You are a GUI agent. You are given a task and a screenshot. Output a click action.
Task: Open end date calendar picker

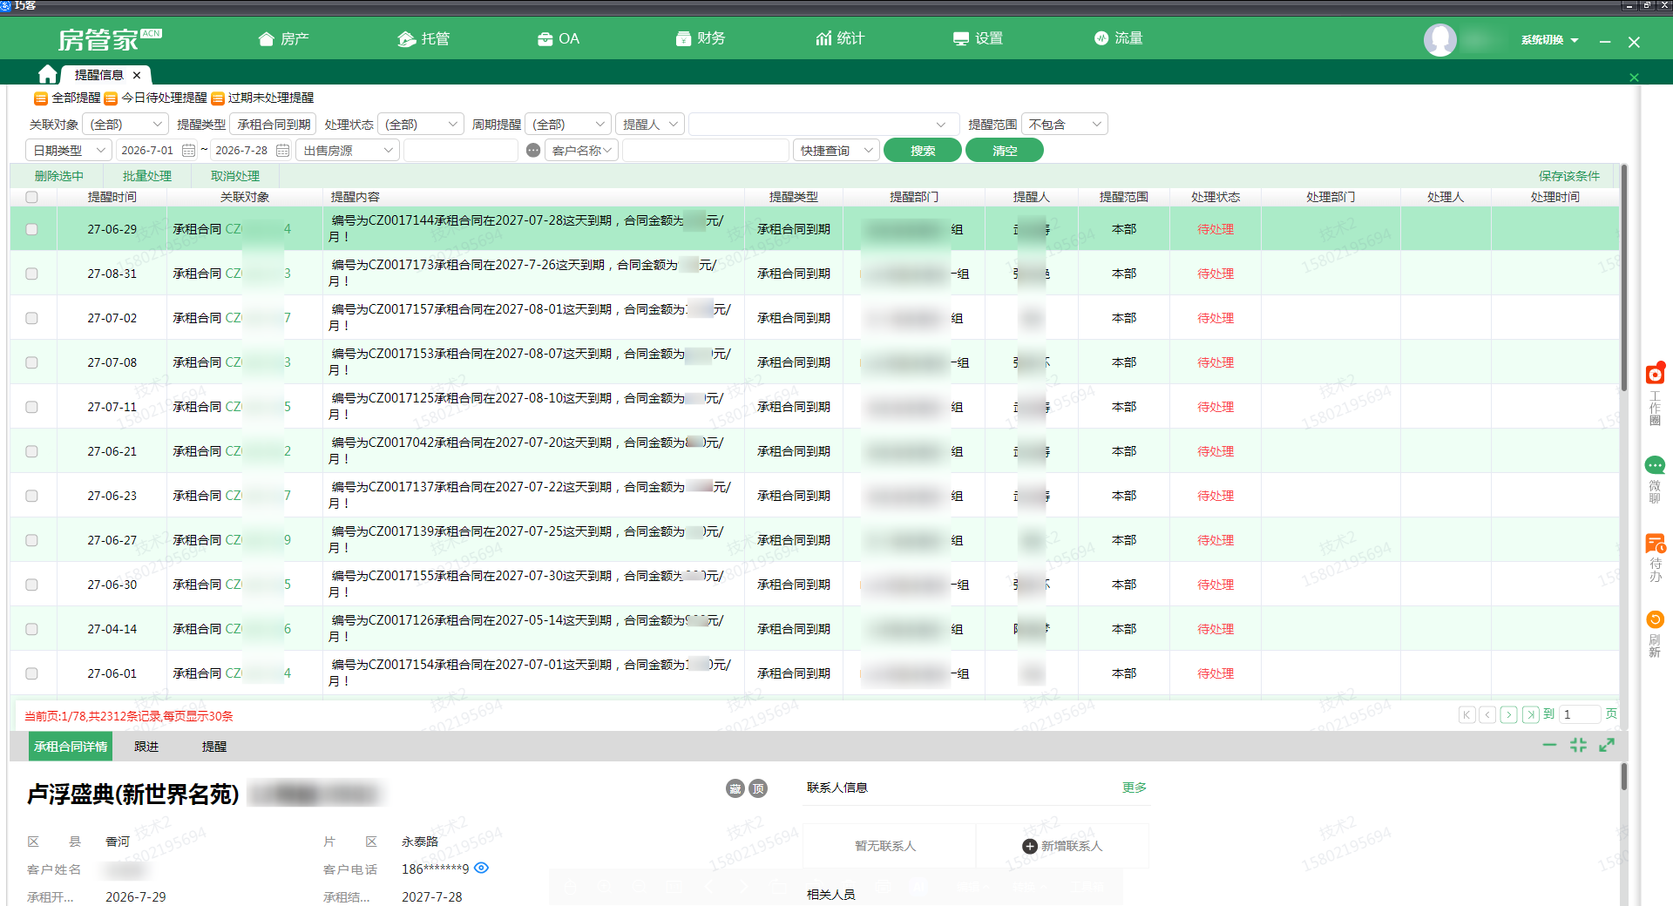(x=282, y=151)
